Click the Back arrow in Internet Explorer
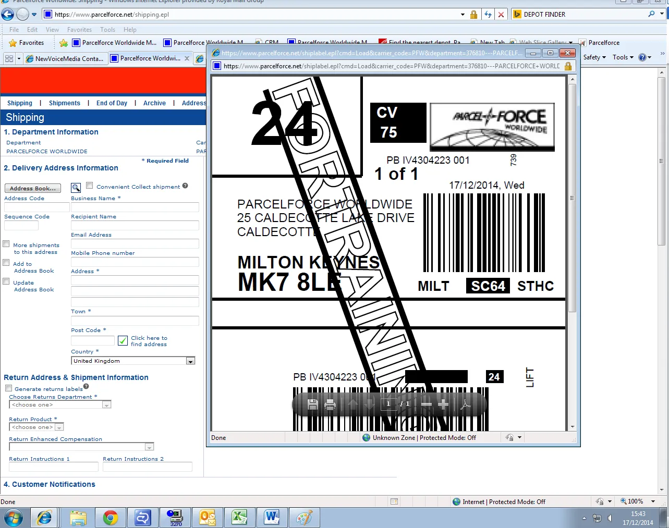Screen dimensions: 669x528 coord(8,15)
